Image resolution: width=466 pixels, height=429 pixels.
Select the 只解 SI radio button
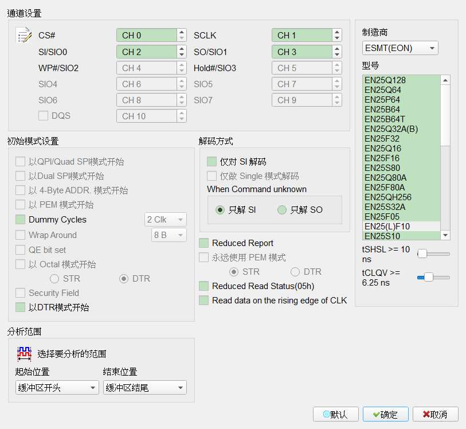coord(220,210)
